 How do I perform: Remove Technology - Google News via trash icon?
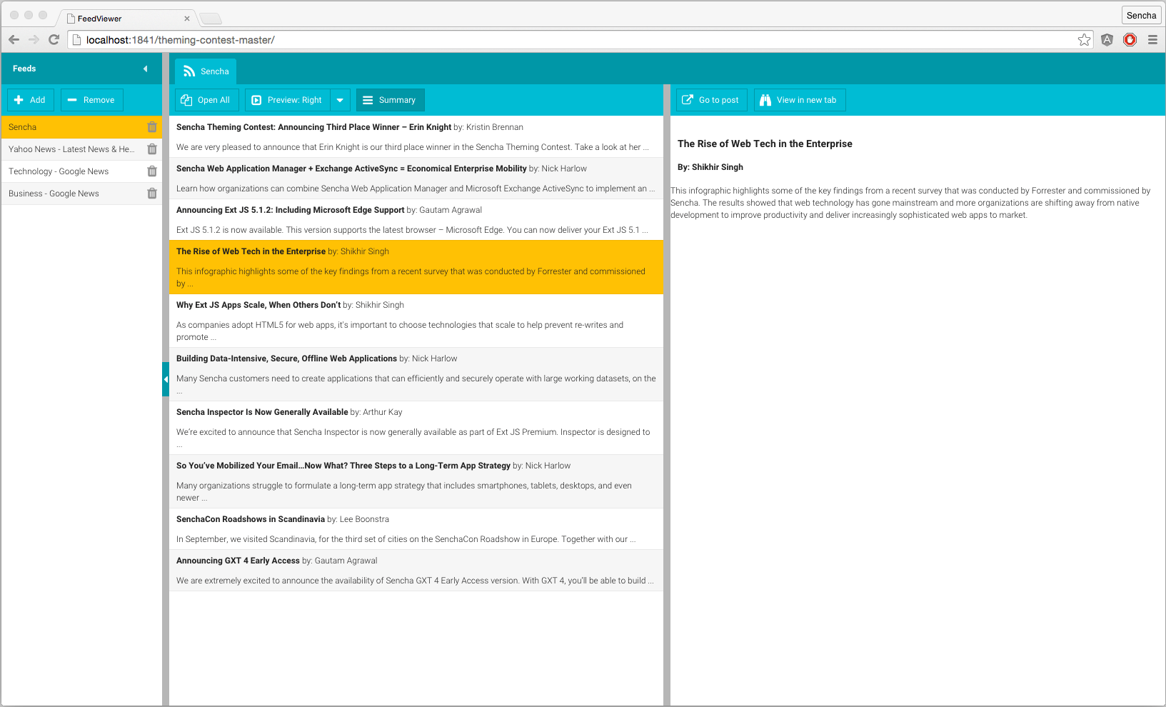[x=152, y=171]
